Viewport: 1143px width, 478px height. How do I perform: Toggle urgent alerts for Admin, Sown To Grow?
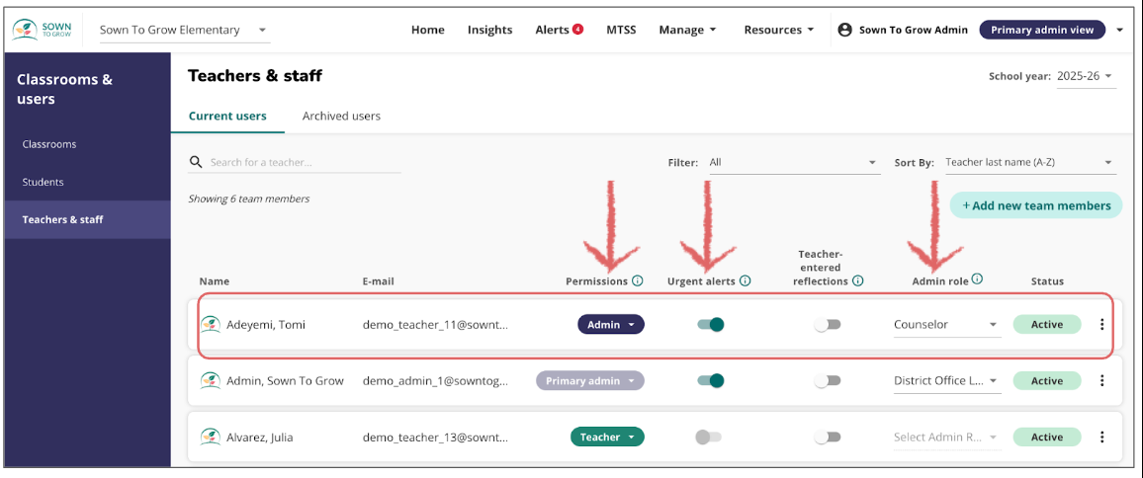[x=711, y=380]
